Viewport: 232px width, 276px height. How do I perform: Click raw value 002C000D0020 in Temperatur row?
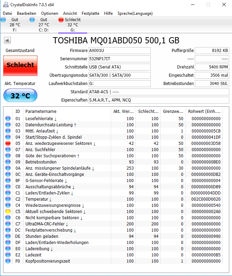pyautogui.click(x=206, y=199)
